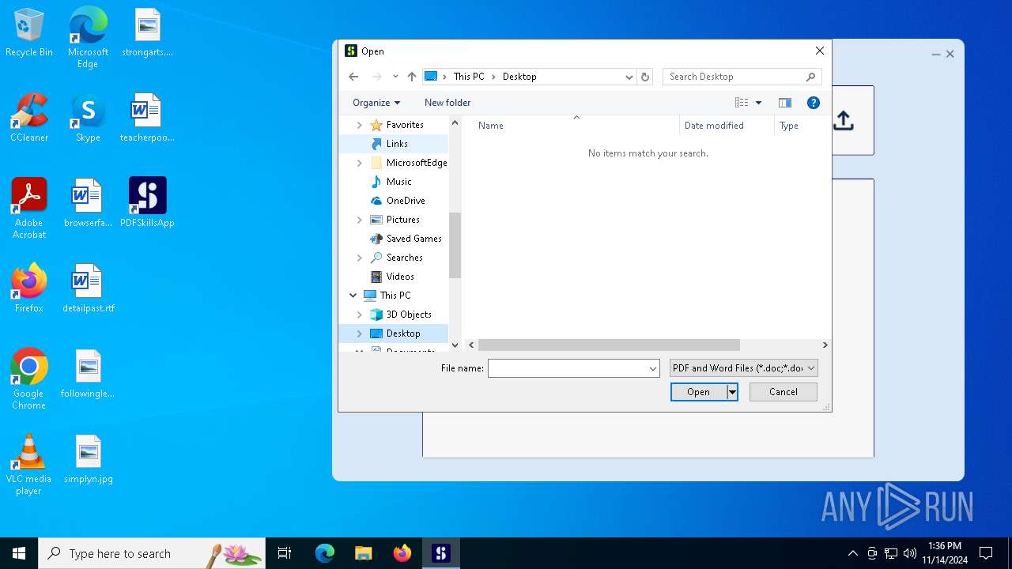Click the File name input field

(568, 368)
